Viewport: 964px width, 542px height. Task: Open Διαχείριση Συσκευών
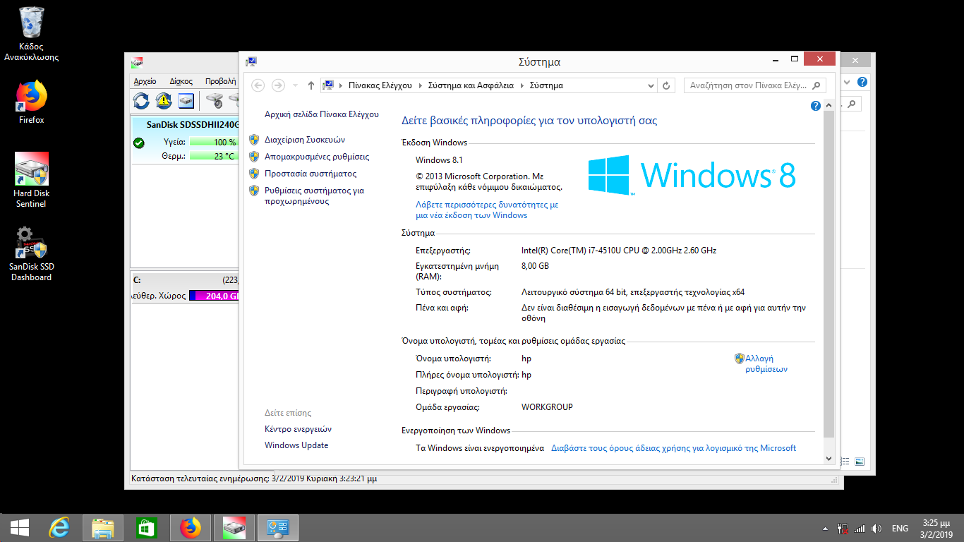[x=305, y=140]
